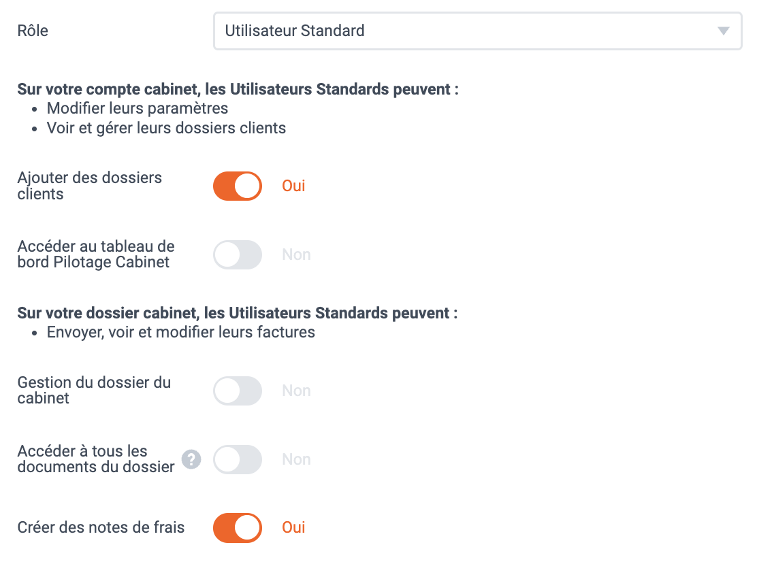757x562 pixels.
Task: Click the Ajouter des dossiers clients label
Action: pyautogui.click(x=90, y=186)
